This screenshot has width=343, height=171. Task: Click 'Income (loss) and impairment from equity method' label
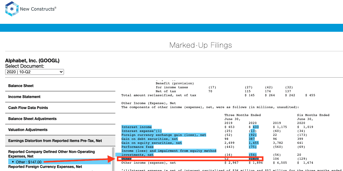point(169,151)
